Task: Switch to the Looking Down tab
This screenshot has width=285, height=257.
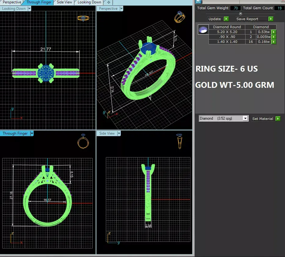Action: click(x=89, y=2)
